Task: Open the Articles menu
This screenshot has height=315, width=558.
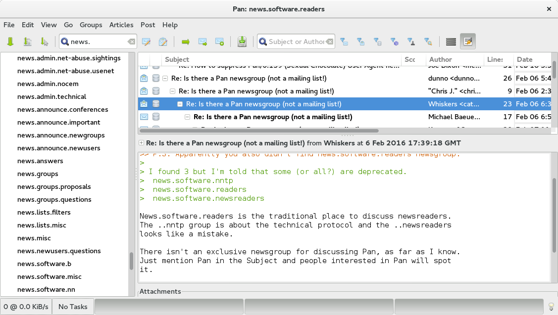Action: [x=121, y=25]
